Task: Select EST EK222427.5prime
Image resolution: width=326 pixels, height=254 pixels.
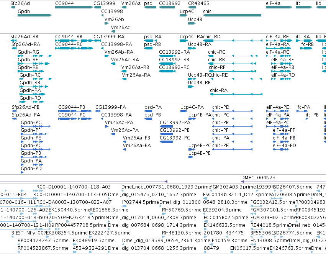Action: [90, 236]
